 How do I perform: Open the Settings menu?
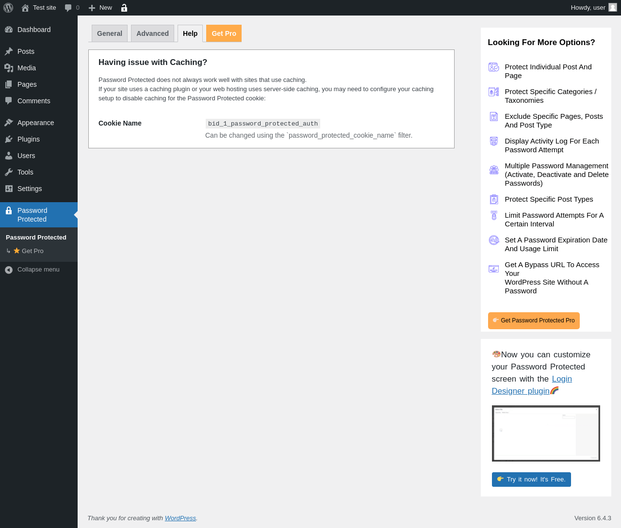[39, 189]
